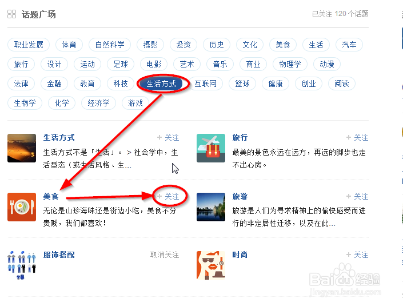Unfollow 服饰搭配 via 取消关注
The width and height of the screenshot is (403, 306).
tap(165, 255)
